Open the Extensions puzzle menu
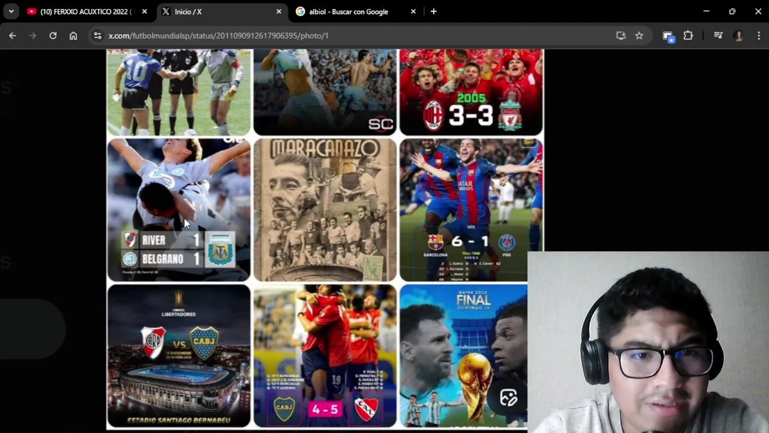 click(x=688, y=35)
